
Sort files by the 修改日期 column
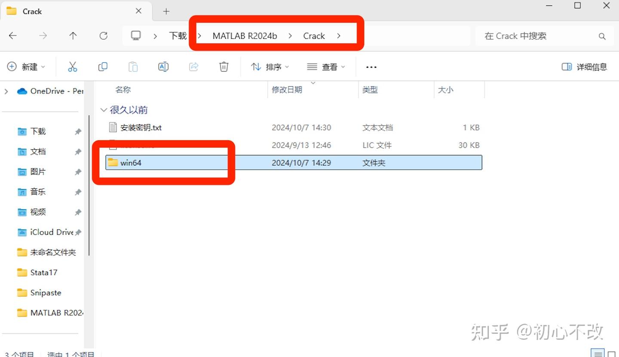[287, 89]
